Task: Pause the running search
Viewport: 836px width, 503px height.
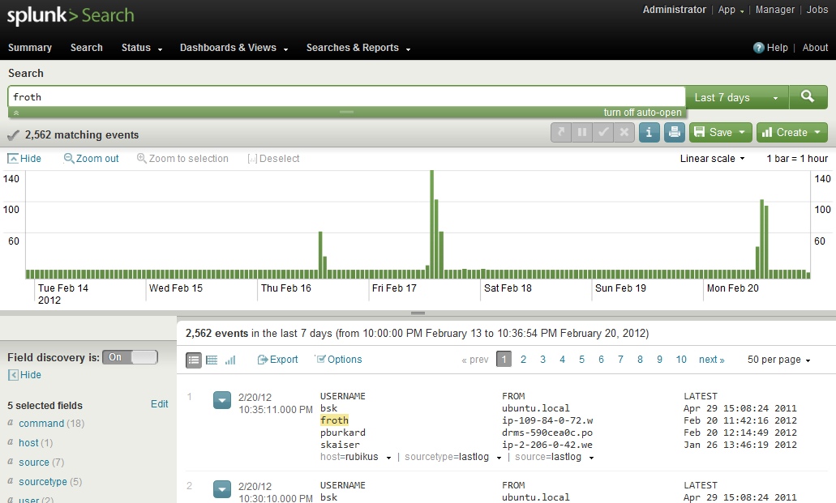Action: (x=582, y=132)
